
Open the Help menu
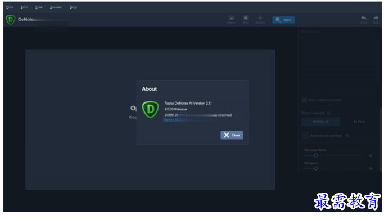coord(73,7)
